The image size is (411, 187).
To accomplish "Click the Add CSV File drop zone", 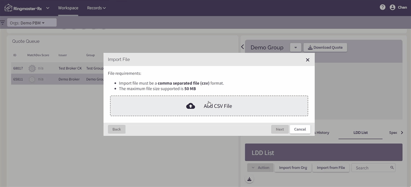I will [x=209, y=106].
